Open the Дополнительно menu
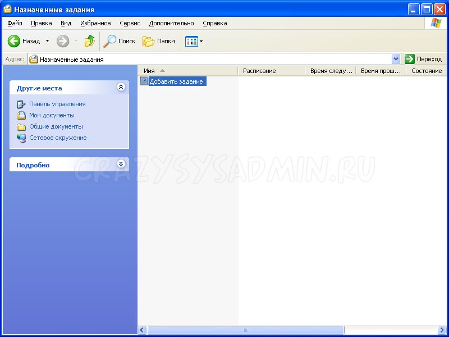 coord(171,23)
